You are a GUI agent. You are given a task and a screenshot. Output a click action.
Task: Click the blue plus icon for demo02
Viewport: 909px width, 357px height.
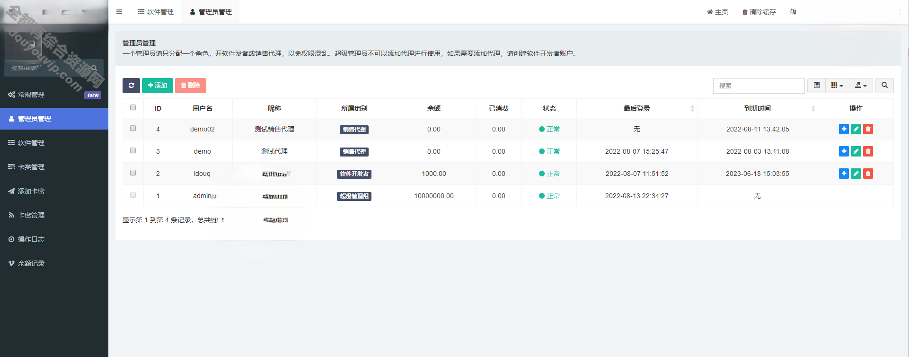[844, 129]
